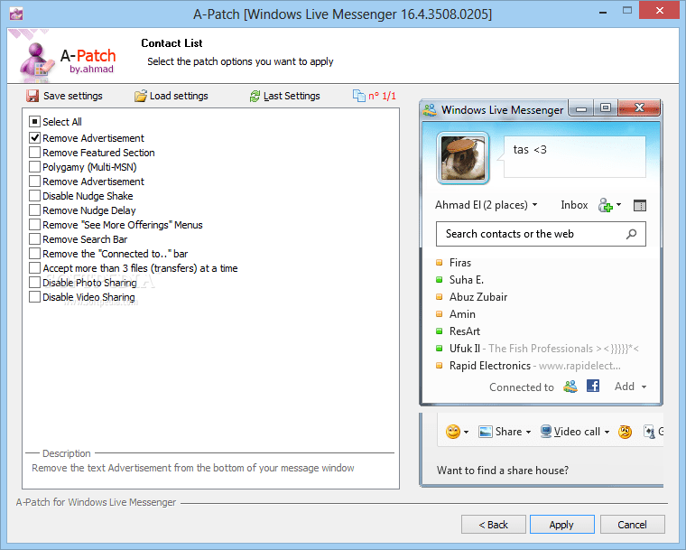Click the A-Patch by.ahmad logo
Viewport: 686px width, 550px height.
tap(67, 60)
